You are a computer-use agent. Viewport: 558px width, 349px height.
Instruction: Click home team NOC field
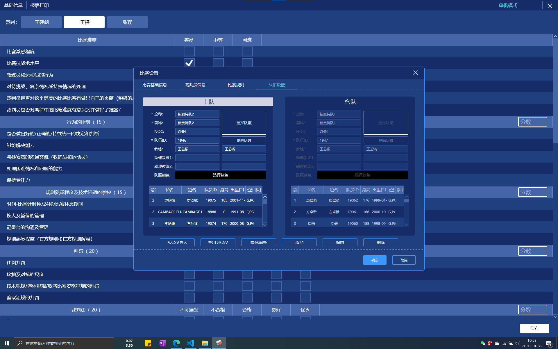point(197,131)
